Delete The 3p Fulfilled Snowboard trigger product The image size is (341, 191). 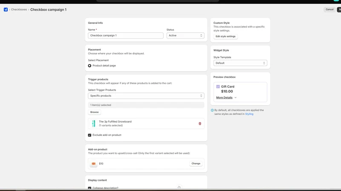(200, 124)
